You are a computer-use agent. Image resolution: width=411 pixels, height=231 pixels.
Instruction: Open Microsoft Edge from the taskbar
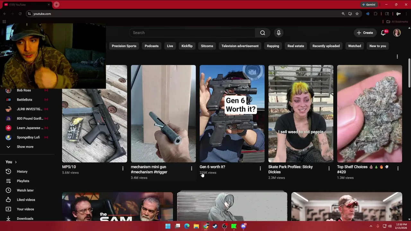187,226
